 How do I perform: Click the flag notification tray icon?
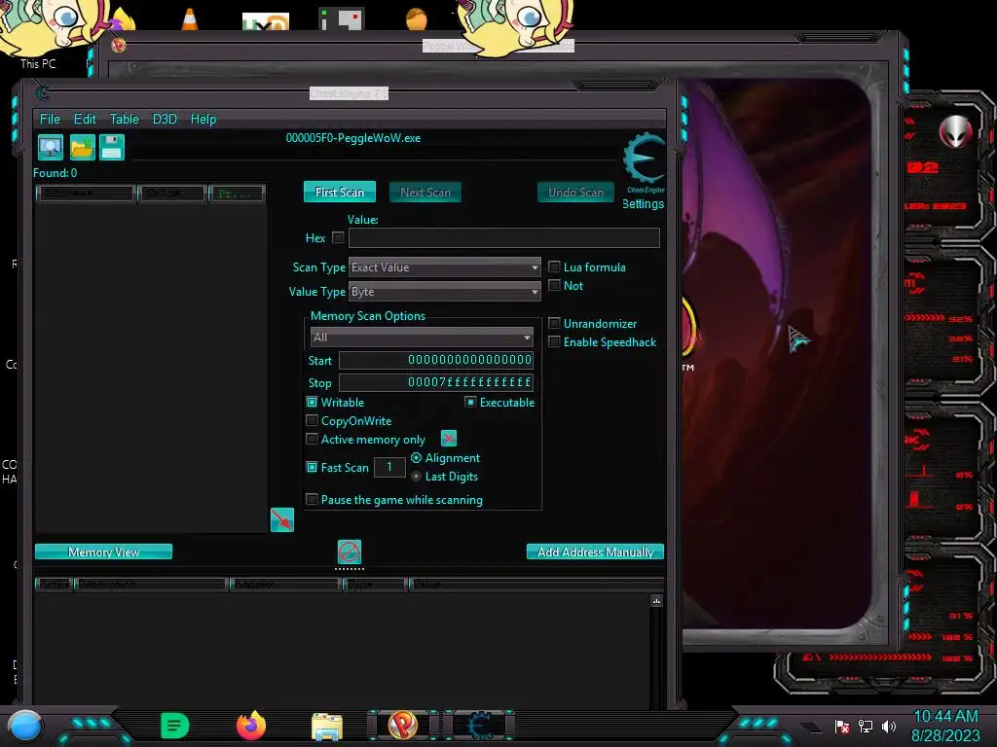pos(842,726)
